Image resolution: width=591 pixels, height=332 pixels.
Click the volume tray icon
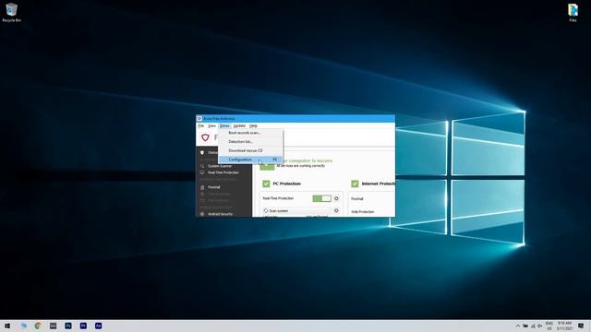[x=540, y=326]
